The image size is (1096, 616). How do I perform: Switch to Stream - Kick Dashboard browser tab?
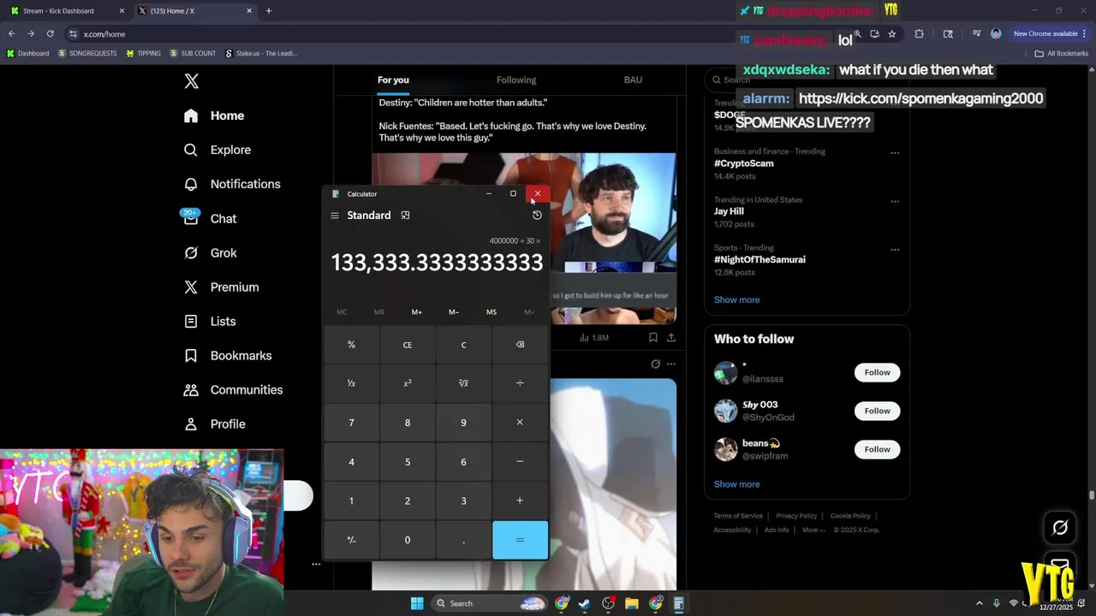(65, 11)
